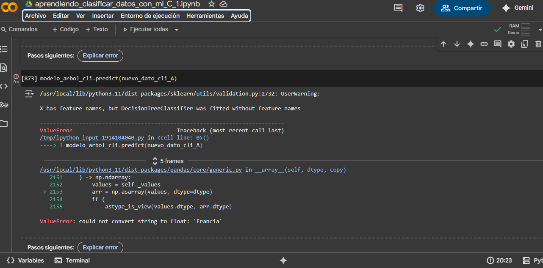Mirror cell in tab icon
The image size is (543, 268).
click(525, 44)
